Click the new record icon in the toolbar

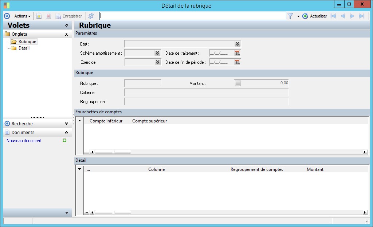pyautogui.click(x=39, y=16)
